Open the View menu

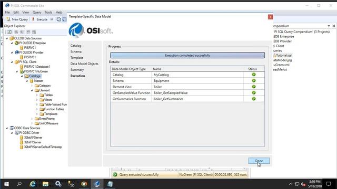[x=26, y=13]
